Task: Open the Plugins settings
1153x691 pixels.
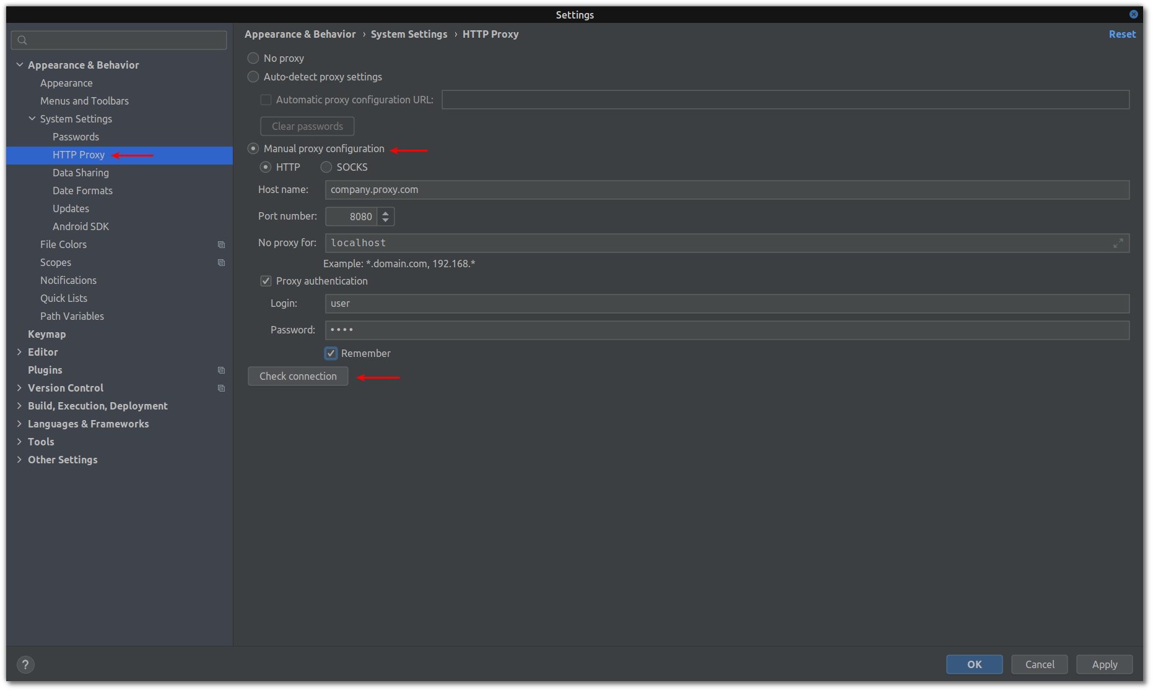Action: pyautogui.click(x=45, y=370)
